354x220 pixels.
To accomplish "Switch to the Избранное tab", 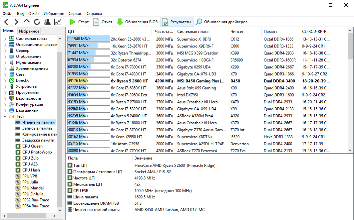I will tap(29, 31).
